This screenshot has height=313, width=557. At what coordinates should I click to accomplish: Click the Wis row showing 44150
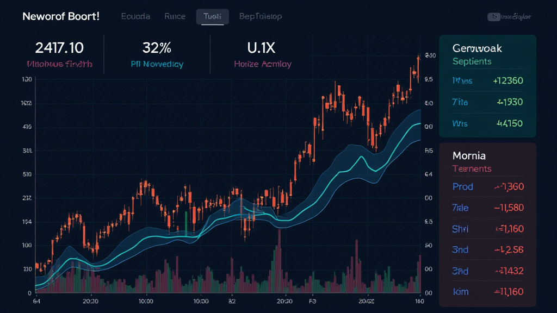coord(487,123)
